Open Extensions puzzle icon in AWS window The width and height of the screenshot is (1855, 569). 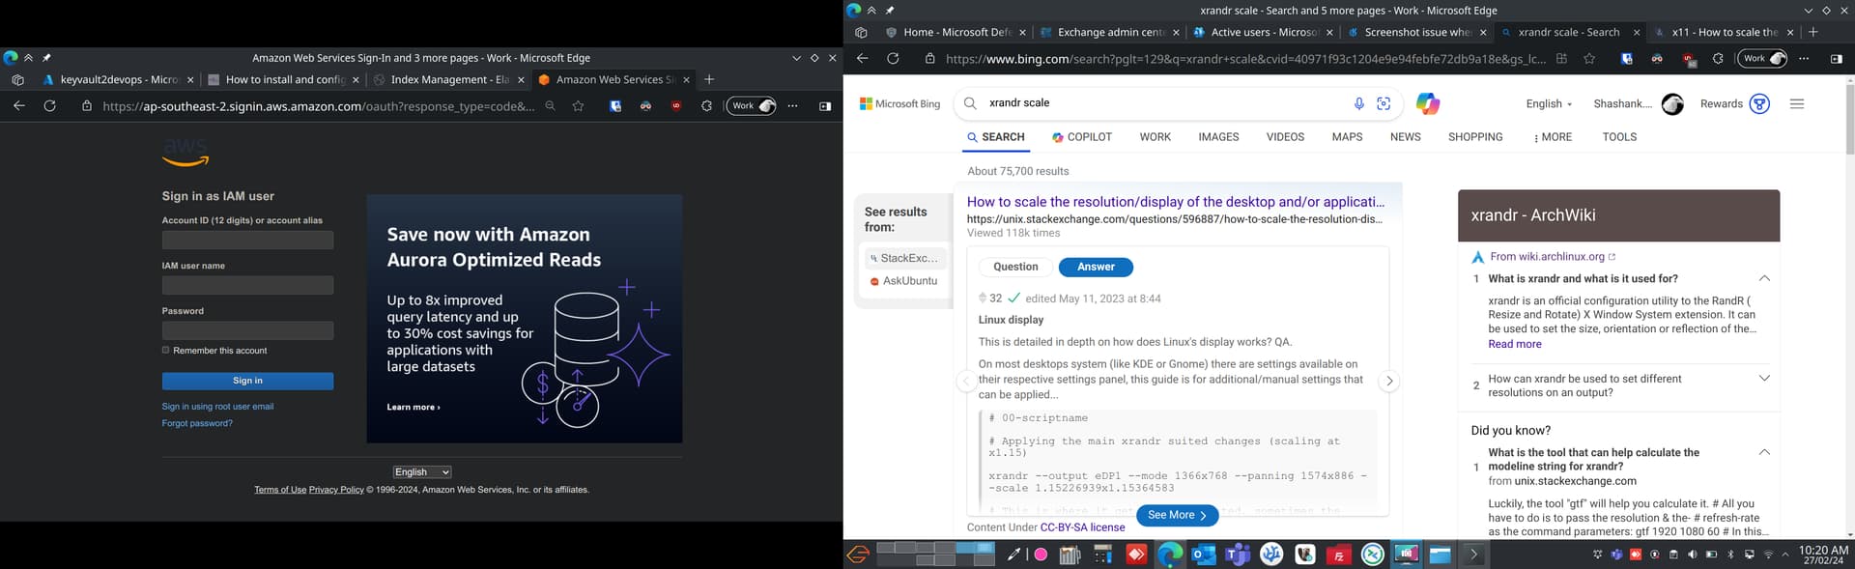click(x=706, y=106)
